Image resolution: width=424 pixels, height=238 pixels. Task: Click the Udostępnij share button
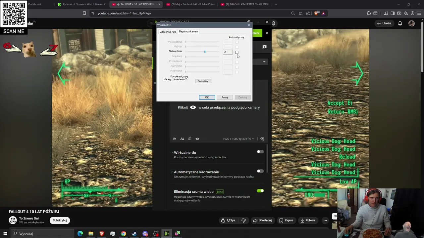point(262,220)
